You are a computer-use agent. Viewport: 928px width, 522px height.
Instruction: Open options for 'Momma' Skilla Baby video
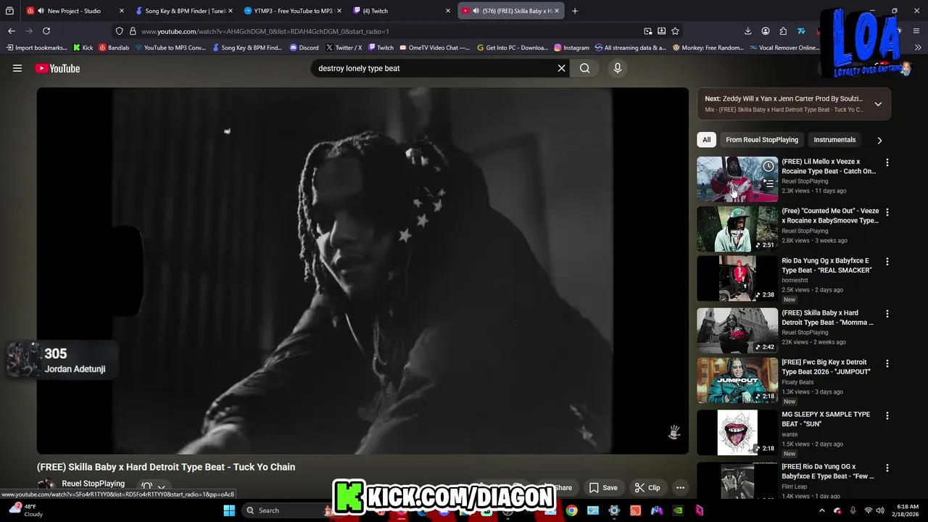(x=887, y=314)
